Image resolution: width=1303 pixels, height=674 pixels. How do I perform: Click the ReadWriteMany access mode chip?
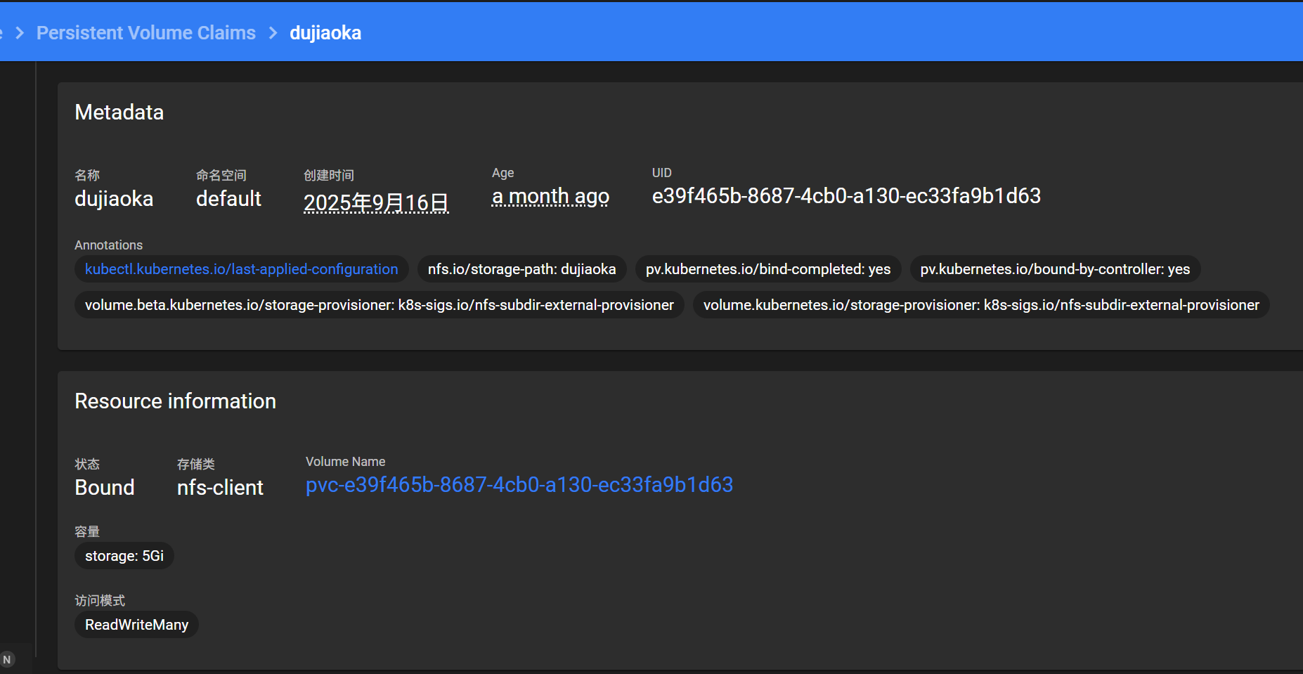[136, 625]
